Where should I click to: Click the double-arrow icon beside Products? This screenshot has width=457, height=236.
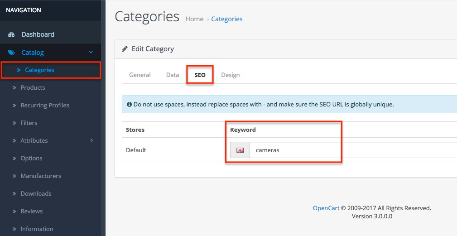coord(14,87)
